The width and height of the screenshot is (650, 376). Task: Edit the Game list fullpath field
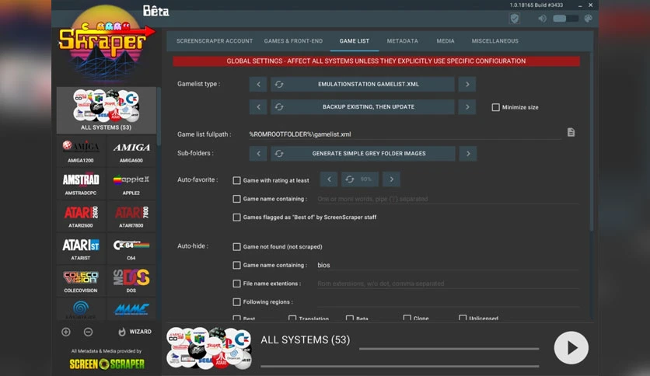coord(404,134)
